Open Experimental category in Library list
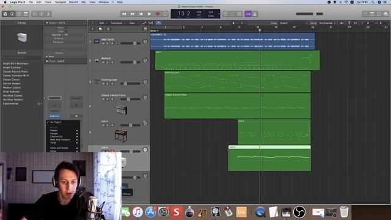 click(10, 103)
